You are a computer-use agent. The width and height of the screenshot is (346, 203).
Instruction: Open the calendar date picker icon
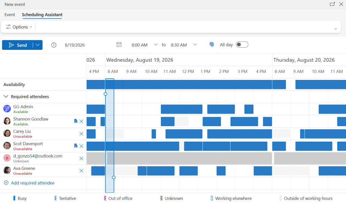coord(119,45)
